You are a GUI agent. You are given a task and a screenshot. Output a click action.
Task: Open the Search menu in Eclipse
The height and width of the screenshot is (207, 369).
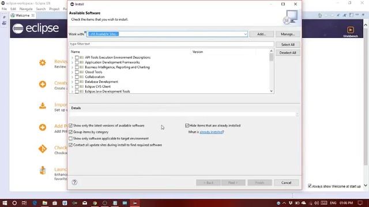(x=41, y=9)
